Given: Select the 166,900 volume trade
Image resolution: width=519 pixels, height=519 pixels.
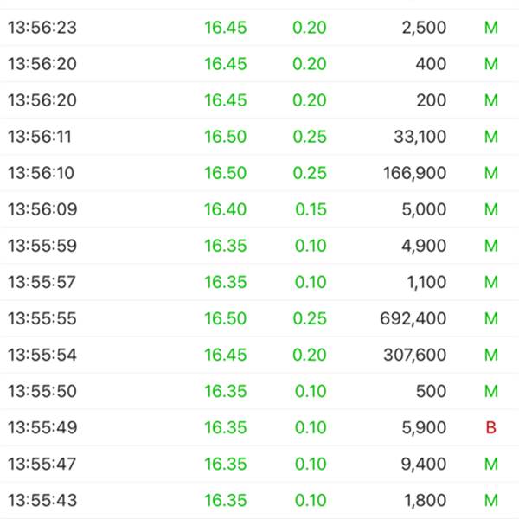Looking at the screenshot, I should coord(259,173).
